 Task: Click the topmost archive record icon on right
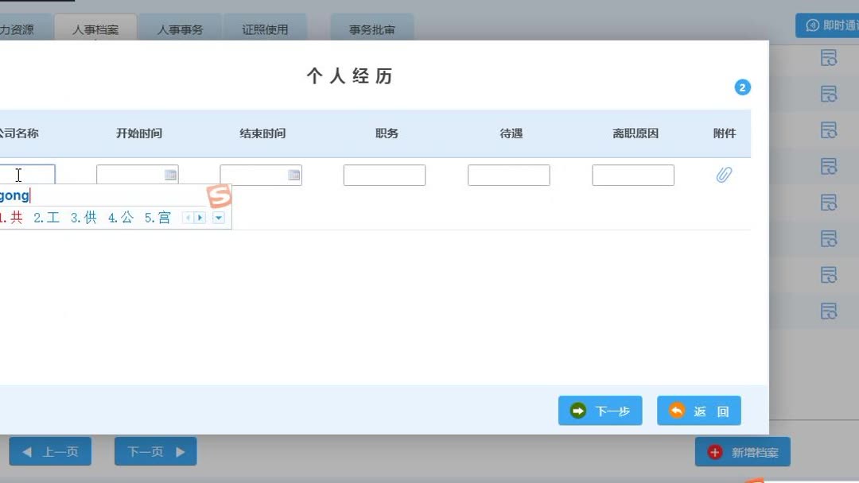coord(829,57)
